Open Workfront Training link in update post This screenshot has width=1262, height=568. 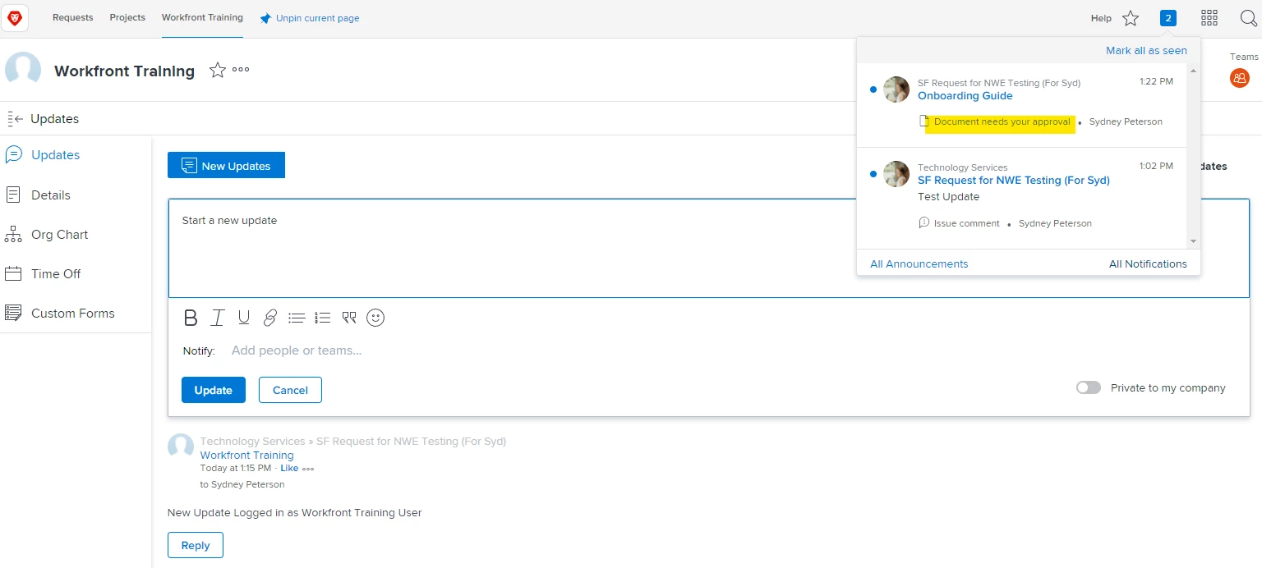tap(246, 455)
